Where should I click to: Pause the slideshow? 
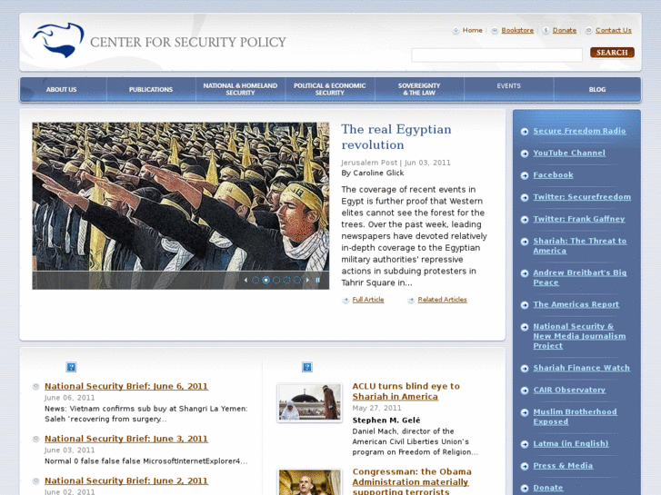[318, 280]
